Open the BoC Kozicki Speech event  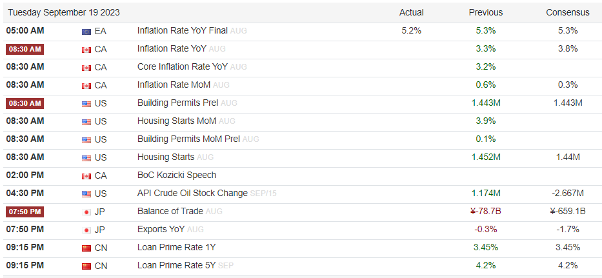176,175
